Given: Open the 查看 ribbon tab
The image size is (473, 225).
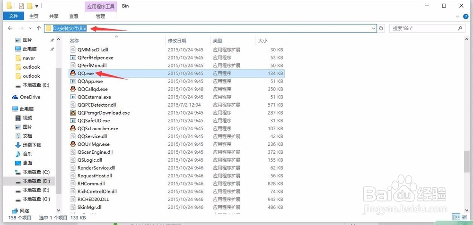Looking at the screenshot, I should tap(74, 16).
